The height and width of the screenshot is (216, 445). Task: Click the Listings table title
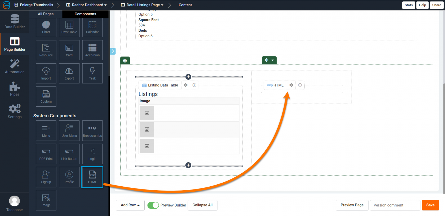click(x=148, y=94)
